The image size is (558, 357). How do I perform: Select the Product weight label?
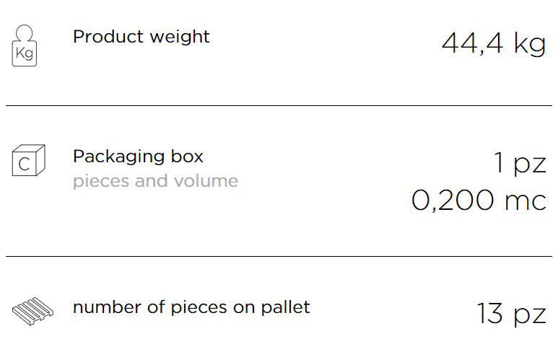coord(141,37)
